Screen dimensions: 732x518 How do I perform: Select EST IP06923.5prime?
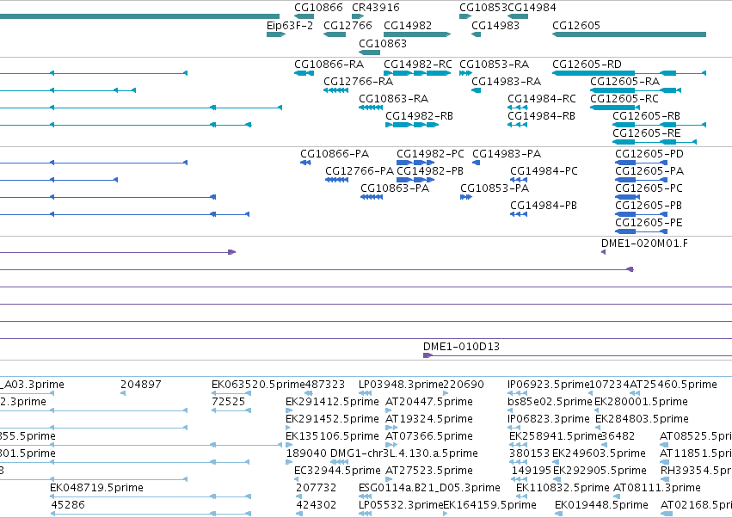tap(548, 385)
